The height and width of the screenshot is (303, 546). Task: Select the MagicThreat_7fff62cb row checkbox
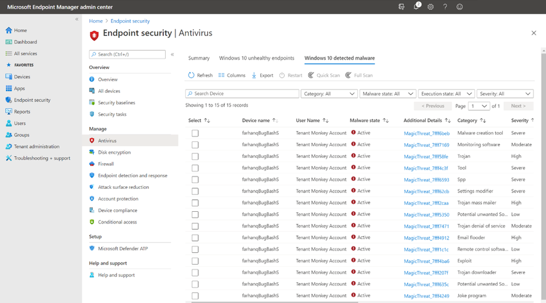point(195,191)
